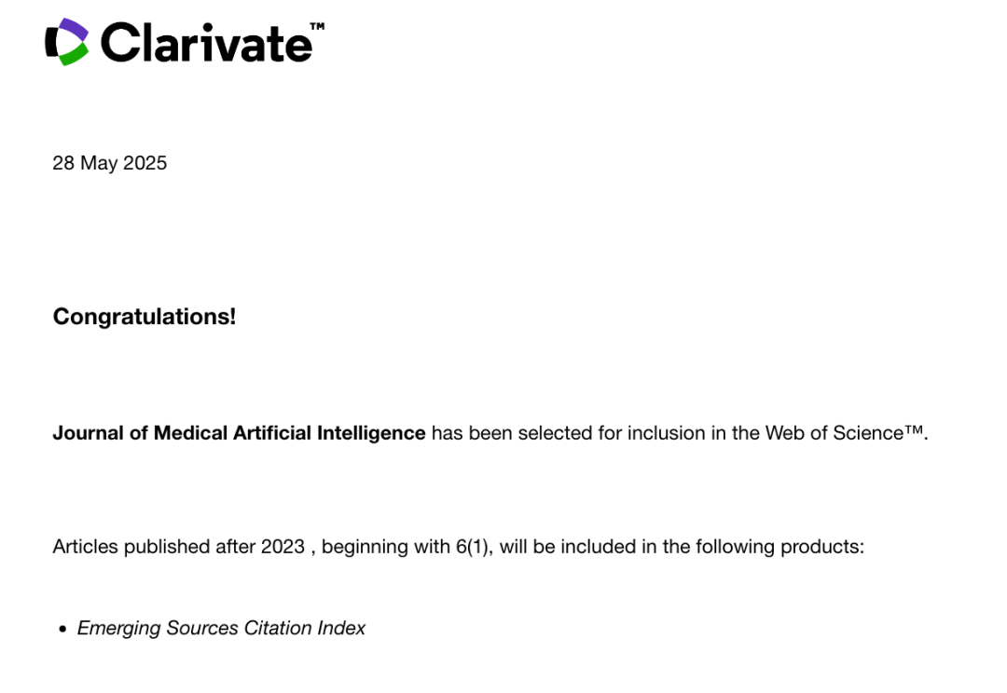Click the Clarivate wordmark text
The height and width of the screenshot is (693, 1007).
206,43
